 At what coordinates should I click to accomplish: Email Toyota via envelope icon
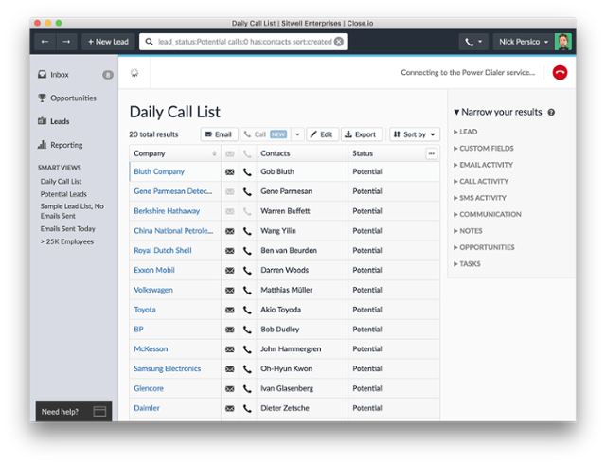[x=229, y=310]
